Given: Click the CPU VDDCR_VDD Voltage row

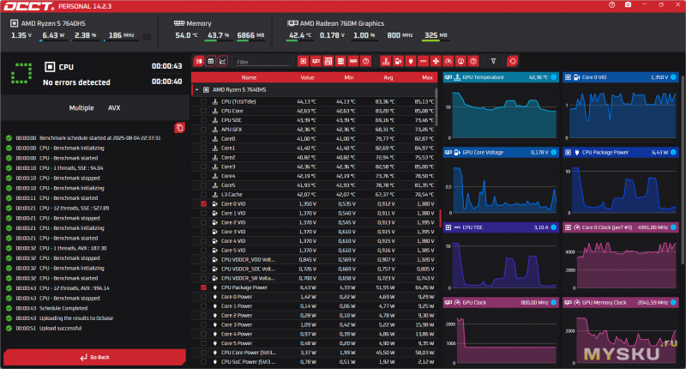Looking at the screenshot, I should pyautogui.click(x=314, y=259).
